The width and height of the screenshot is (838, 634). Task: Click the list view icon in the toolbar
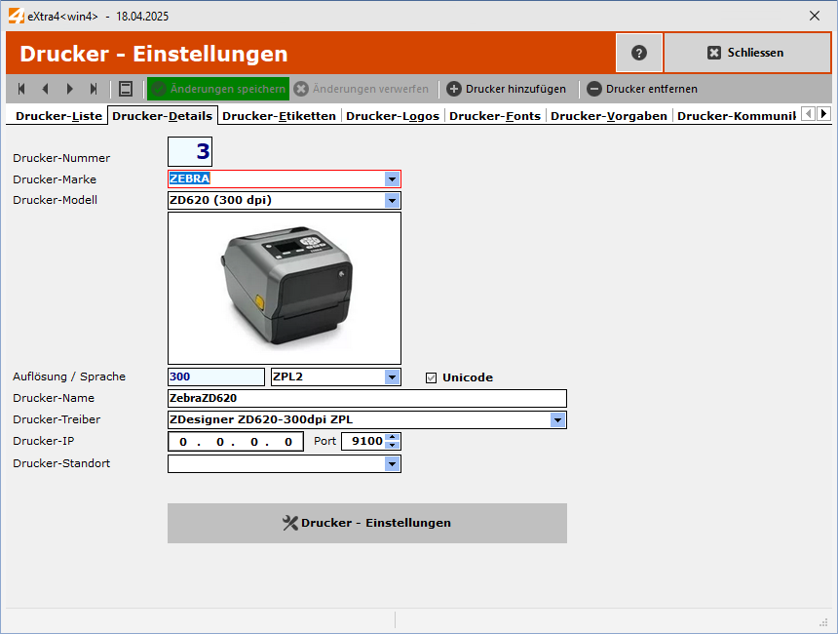tap(126, 89)
